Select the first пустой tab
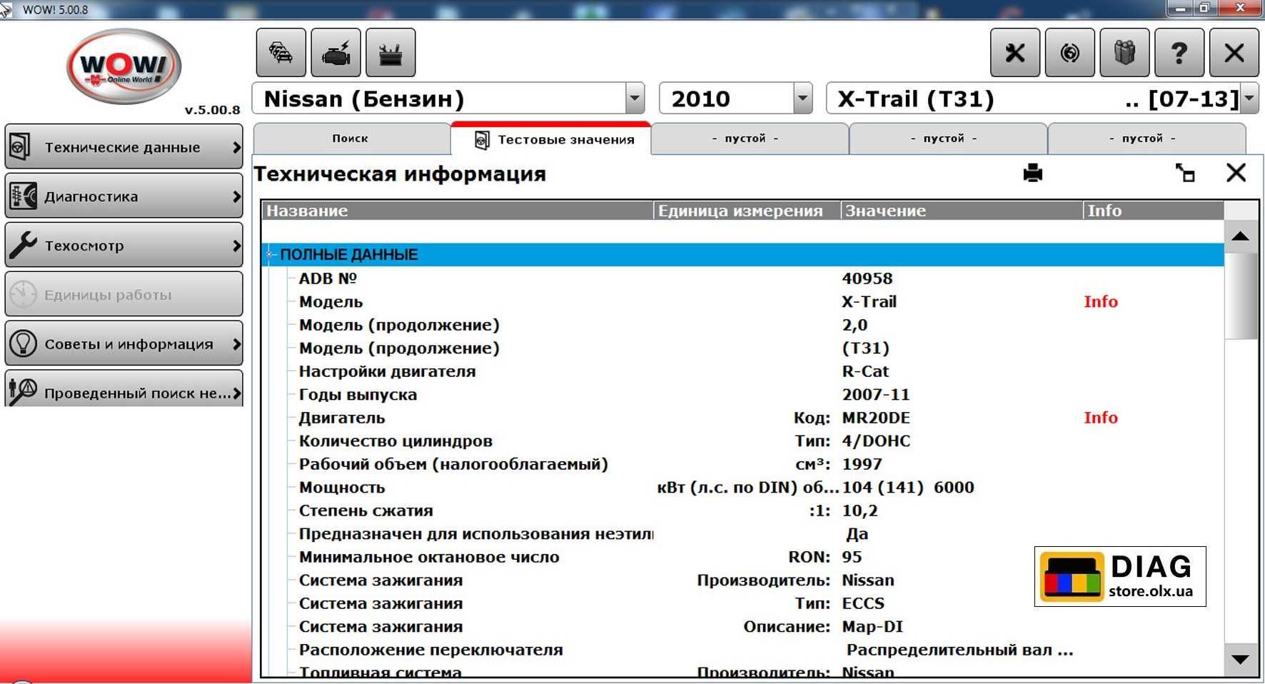Viewport: 1265px width, 684px height. click(750, 139)
